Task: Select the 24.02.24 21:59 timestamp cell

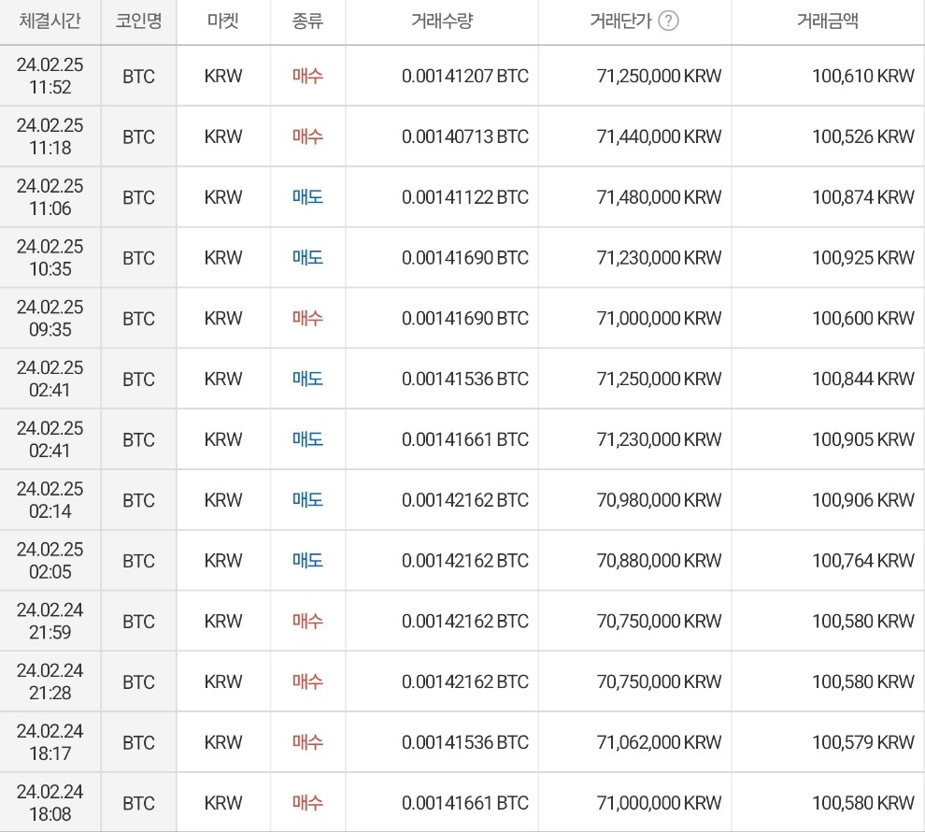Action: 50,621
